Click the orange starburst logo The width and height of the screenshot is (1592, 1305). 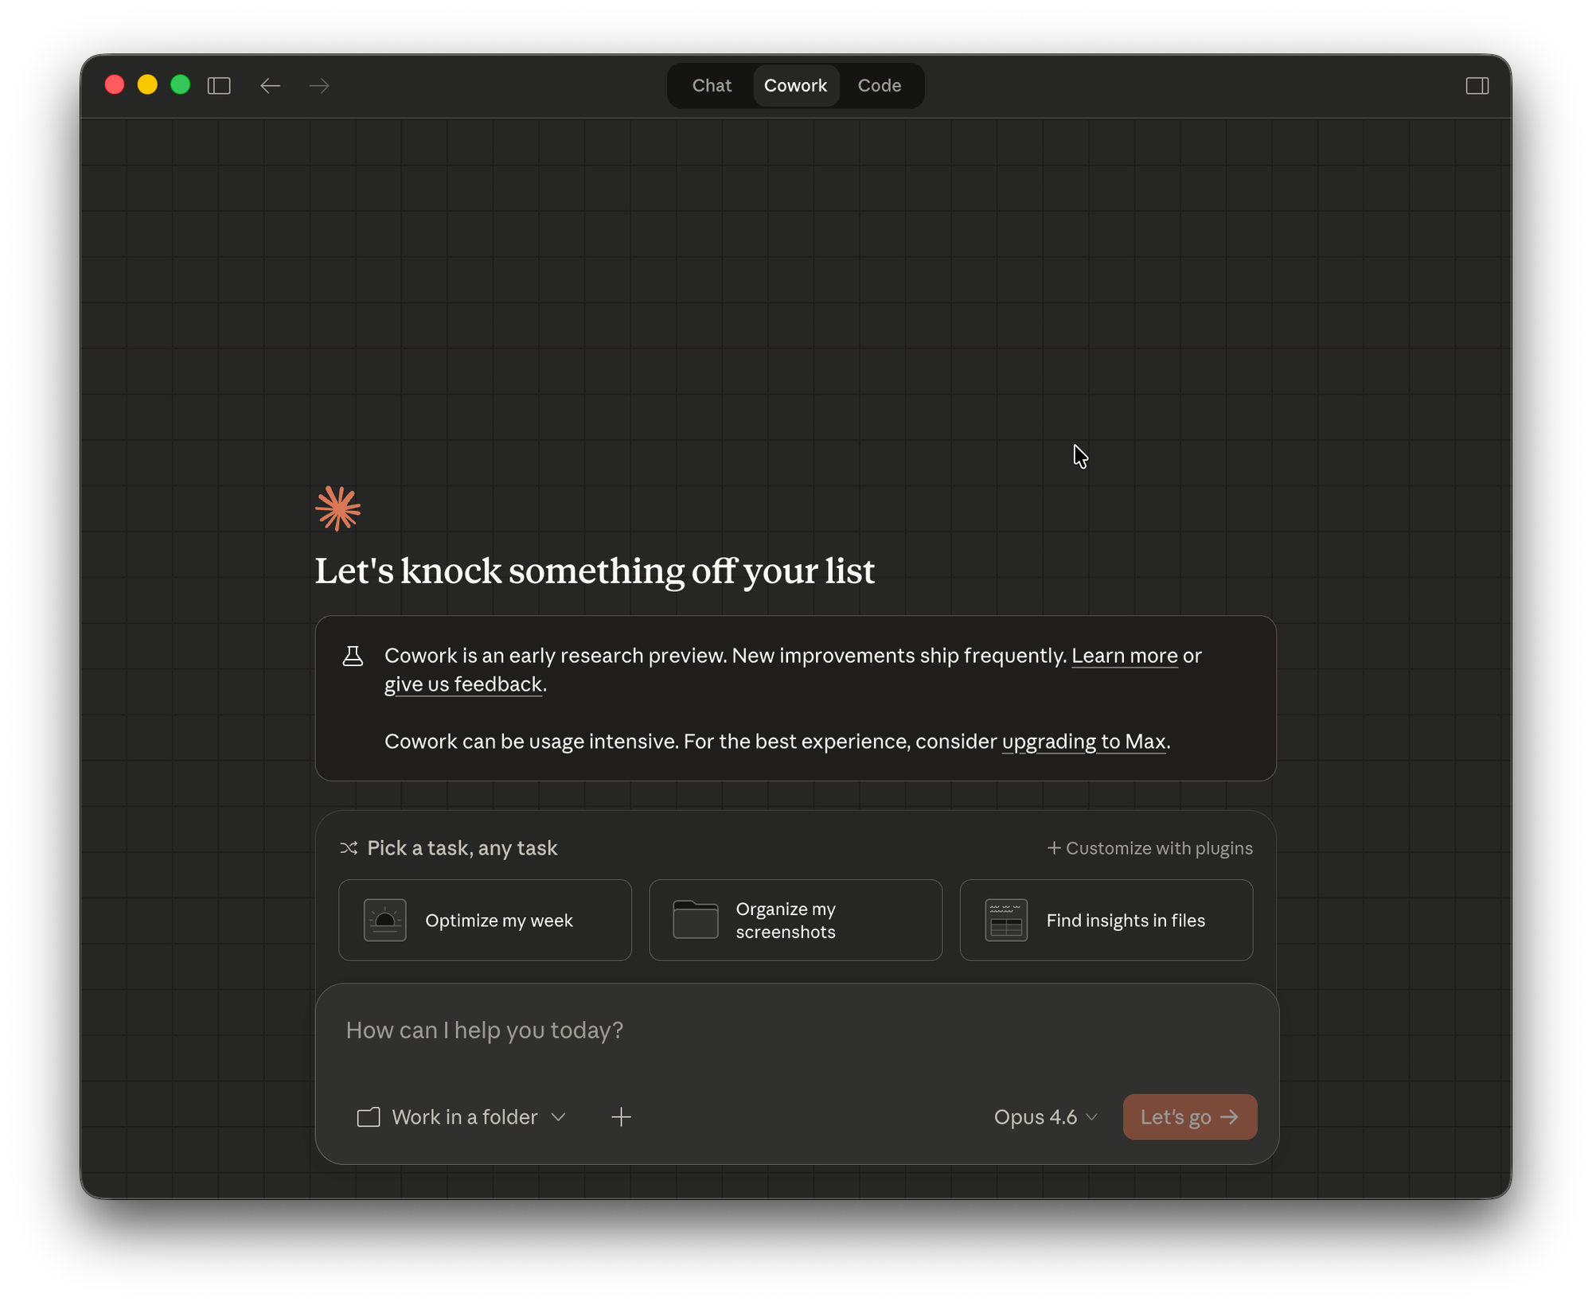(x=338, y=507)
